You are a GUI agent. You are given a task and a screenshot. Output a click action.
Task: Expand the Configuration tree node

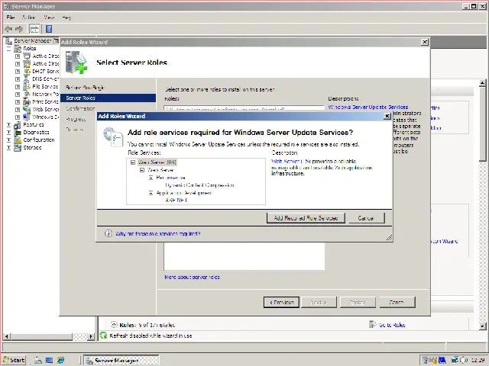(8, 140)
